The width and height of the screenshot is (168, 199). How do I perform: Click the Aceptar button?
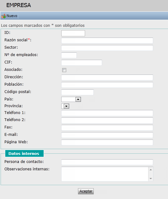pyautogui.click(x=86, y=191)
